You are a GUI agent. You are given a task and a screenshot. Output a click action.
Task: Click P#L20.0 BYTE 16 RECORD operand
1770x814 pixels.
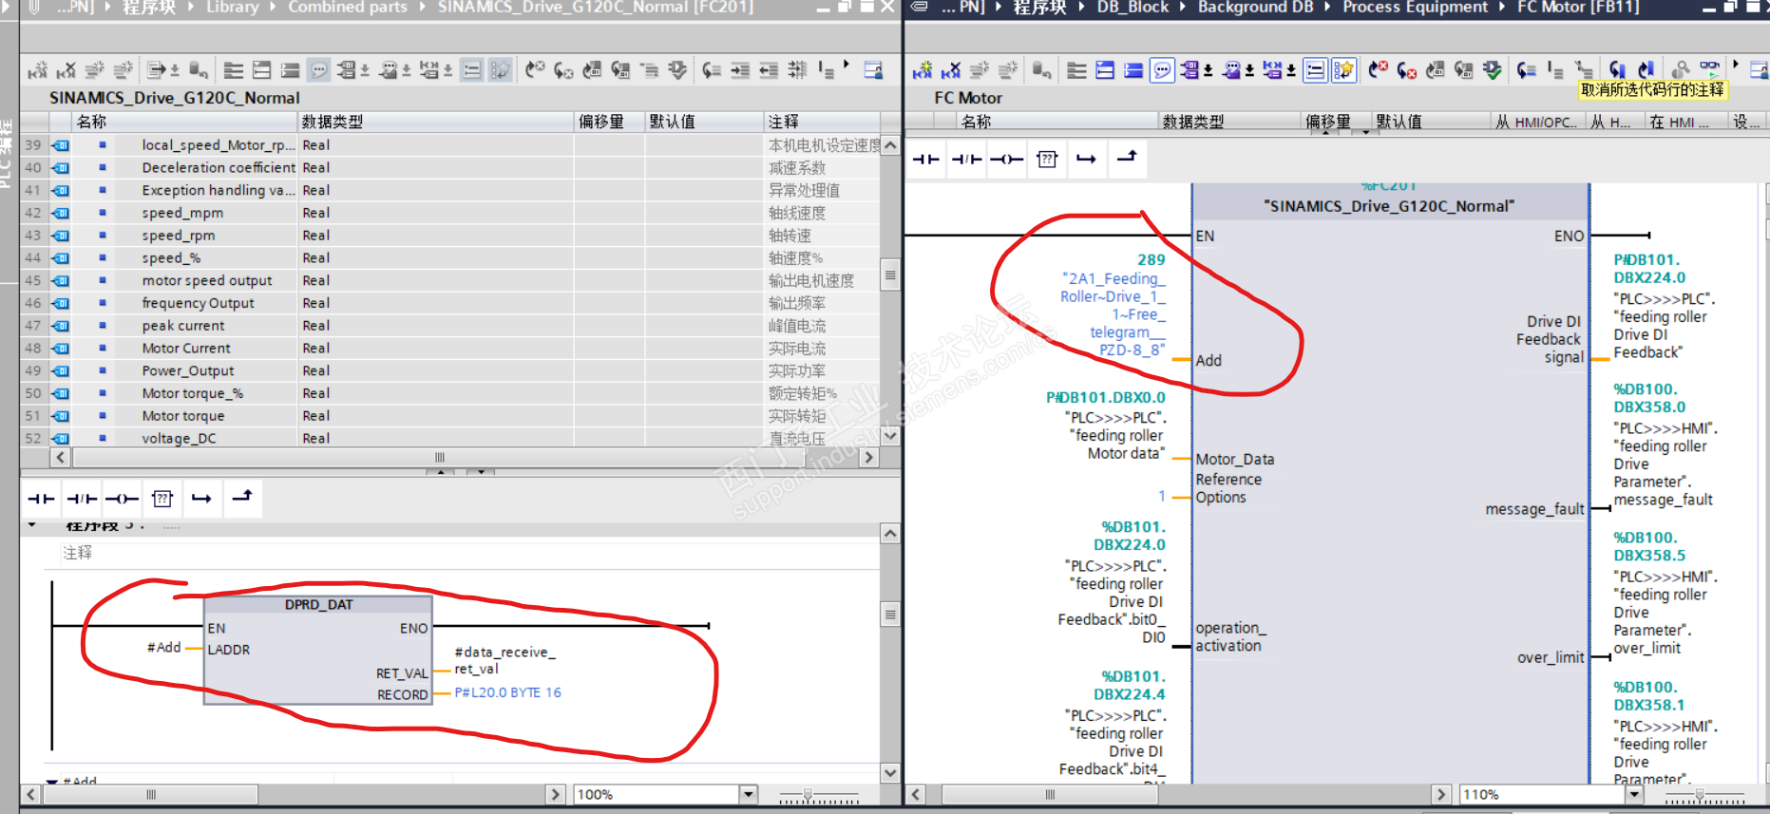pos(507,692)
